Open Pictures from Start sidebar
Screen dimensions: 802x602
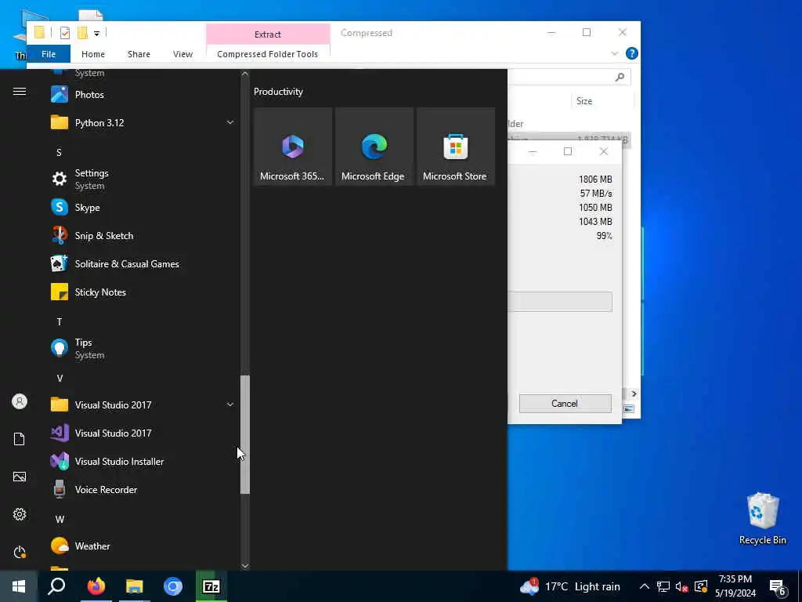[x=20, y=477]
